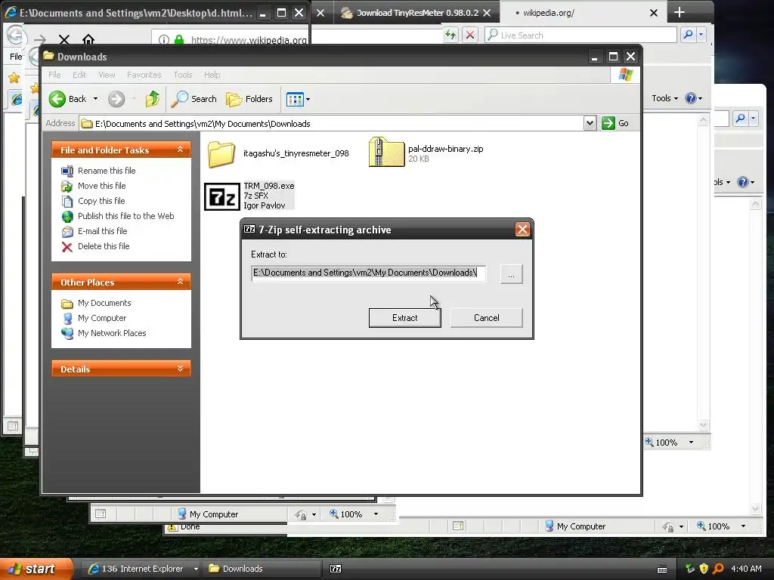This screenshot has width=774, height=580.
Task: Open the Tools menu in Downloads
Action: point(183,75)
